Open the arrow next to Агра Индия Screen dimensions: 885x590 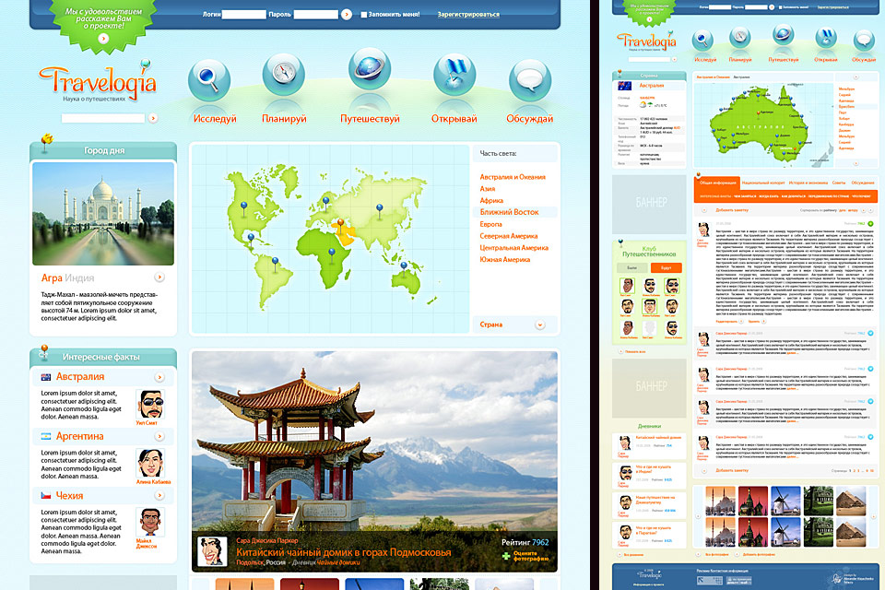coord(159,277)
